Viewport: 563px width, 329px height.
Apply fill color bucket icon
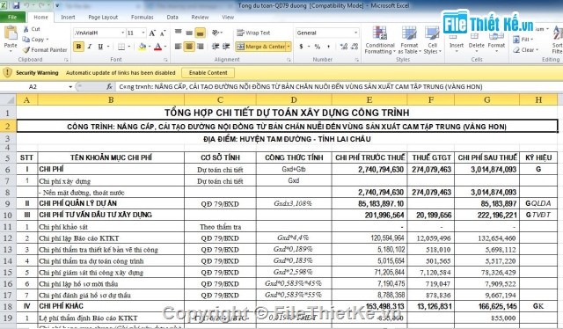(143, 47)
